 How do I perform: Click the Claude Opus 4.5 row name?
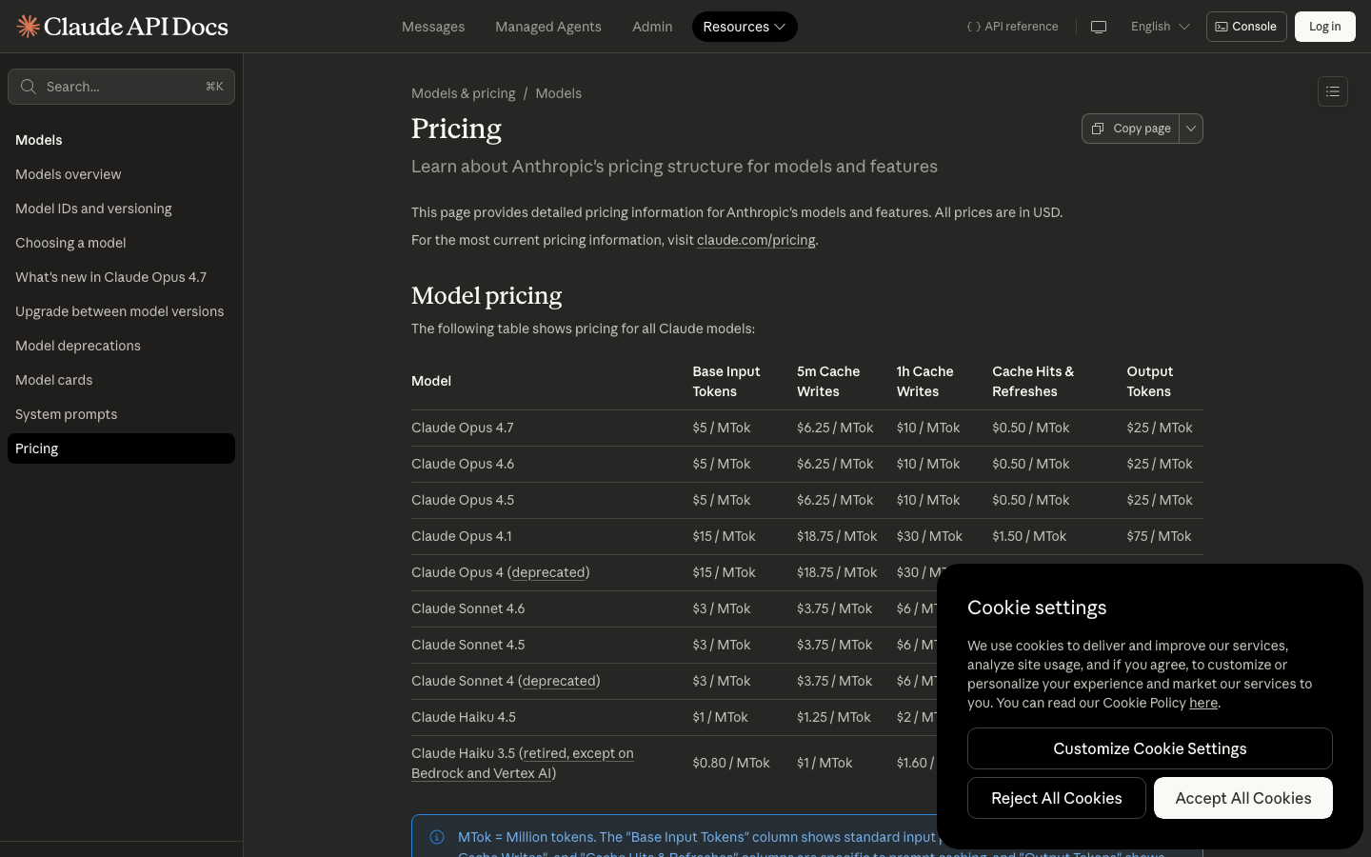[x=463, y=500]
